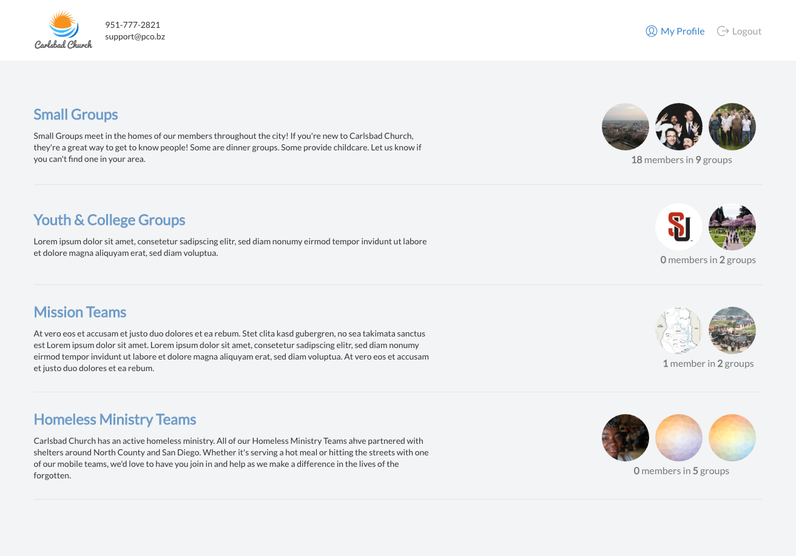
Task: Click the map thumbnail under Mission Teams
Action: 678,330
